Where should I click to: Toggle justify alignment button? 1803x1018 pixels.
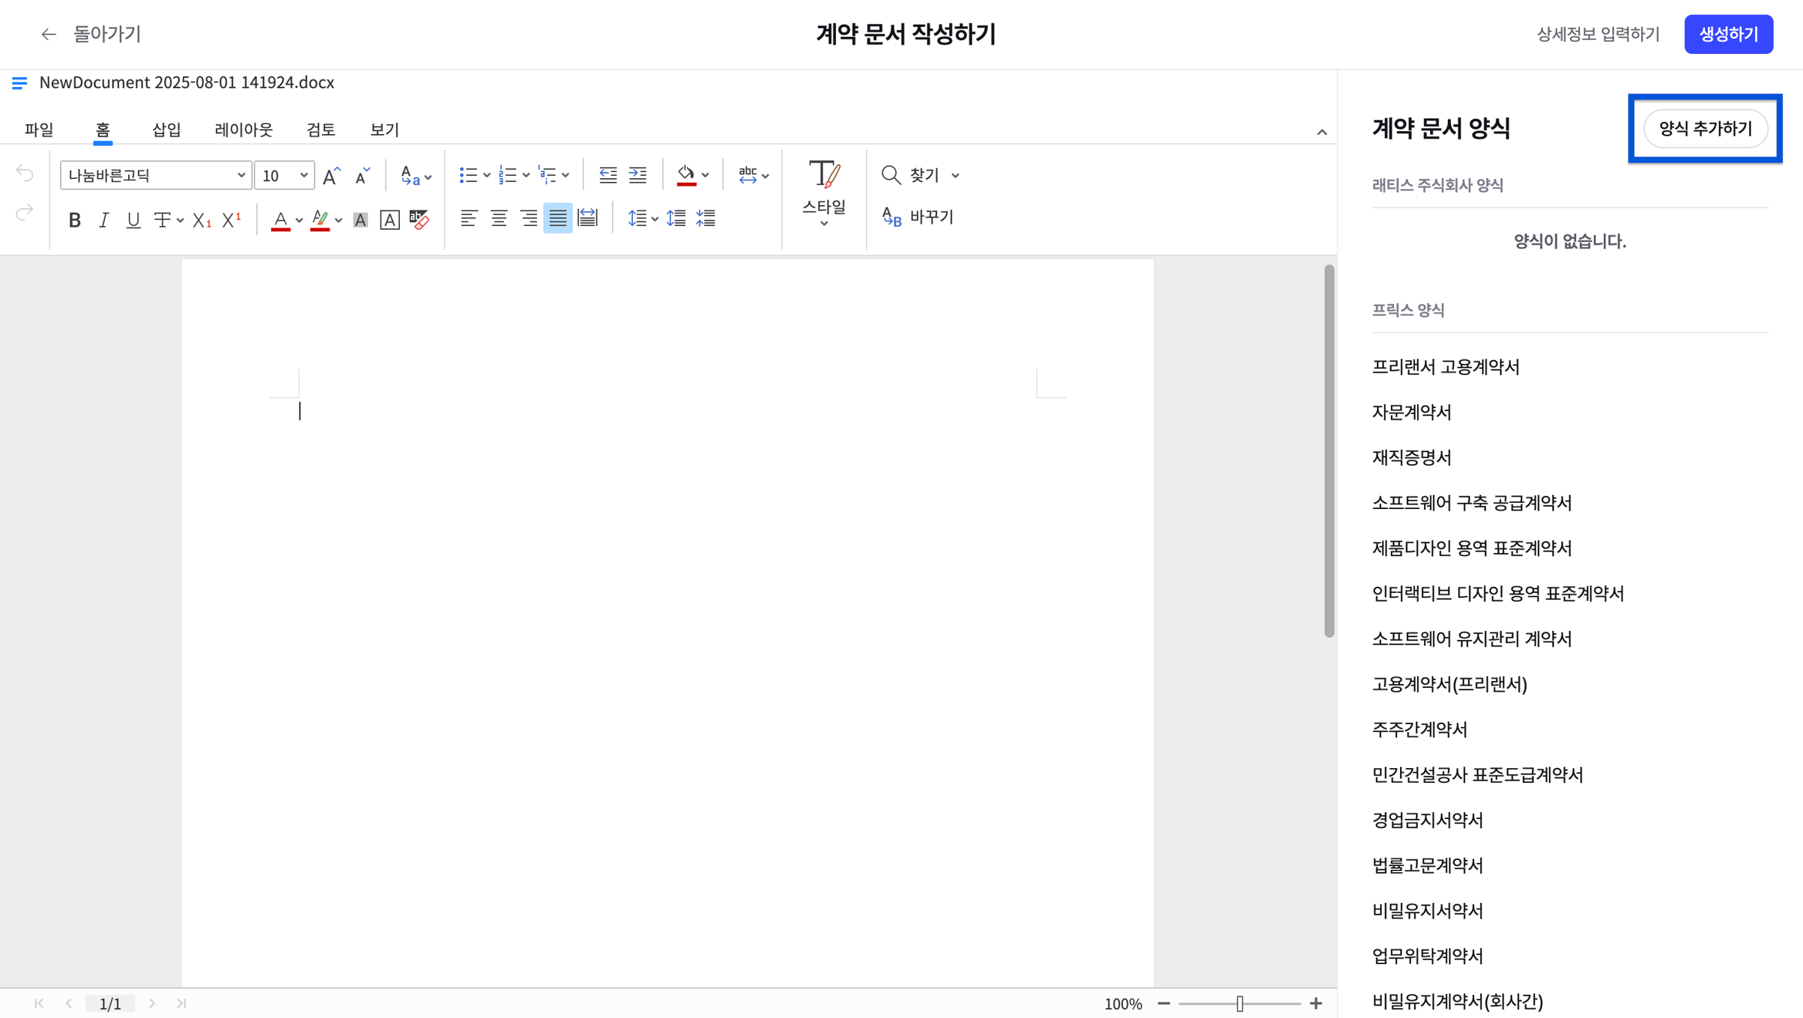coord(557,218)
